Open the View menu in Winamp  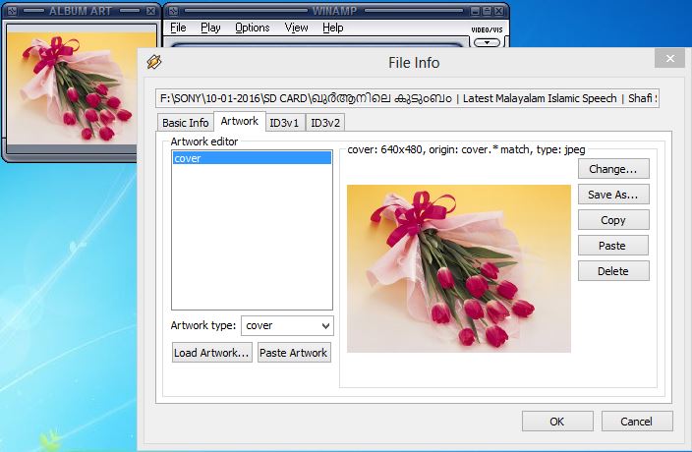(x=296, y=28)
